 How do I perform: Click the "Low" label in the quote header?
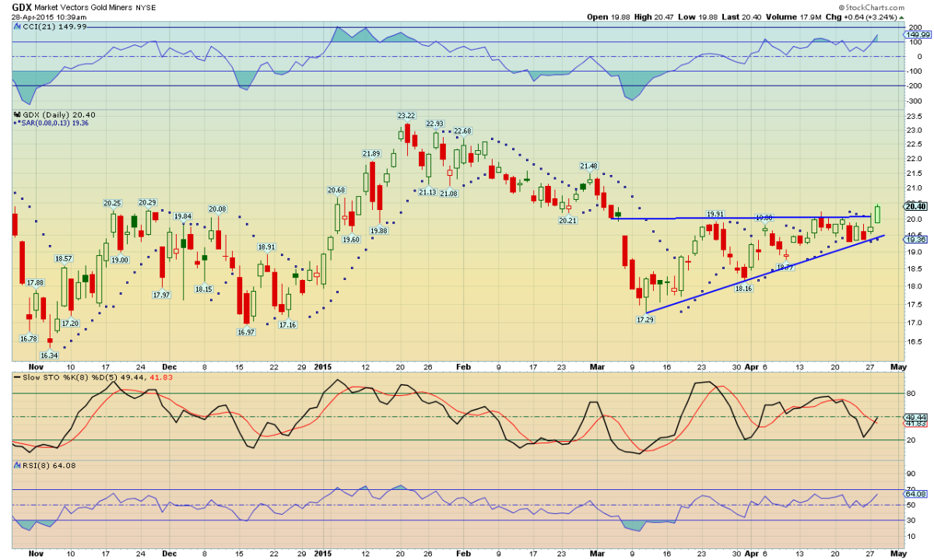click(687, 16)
